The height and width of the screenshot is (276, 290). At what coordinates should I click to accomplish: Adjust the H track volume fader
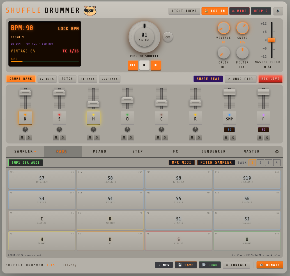click(x=93, y=104)
